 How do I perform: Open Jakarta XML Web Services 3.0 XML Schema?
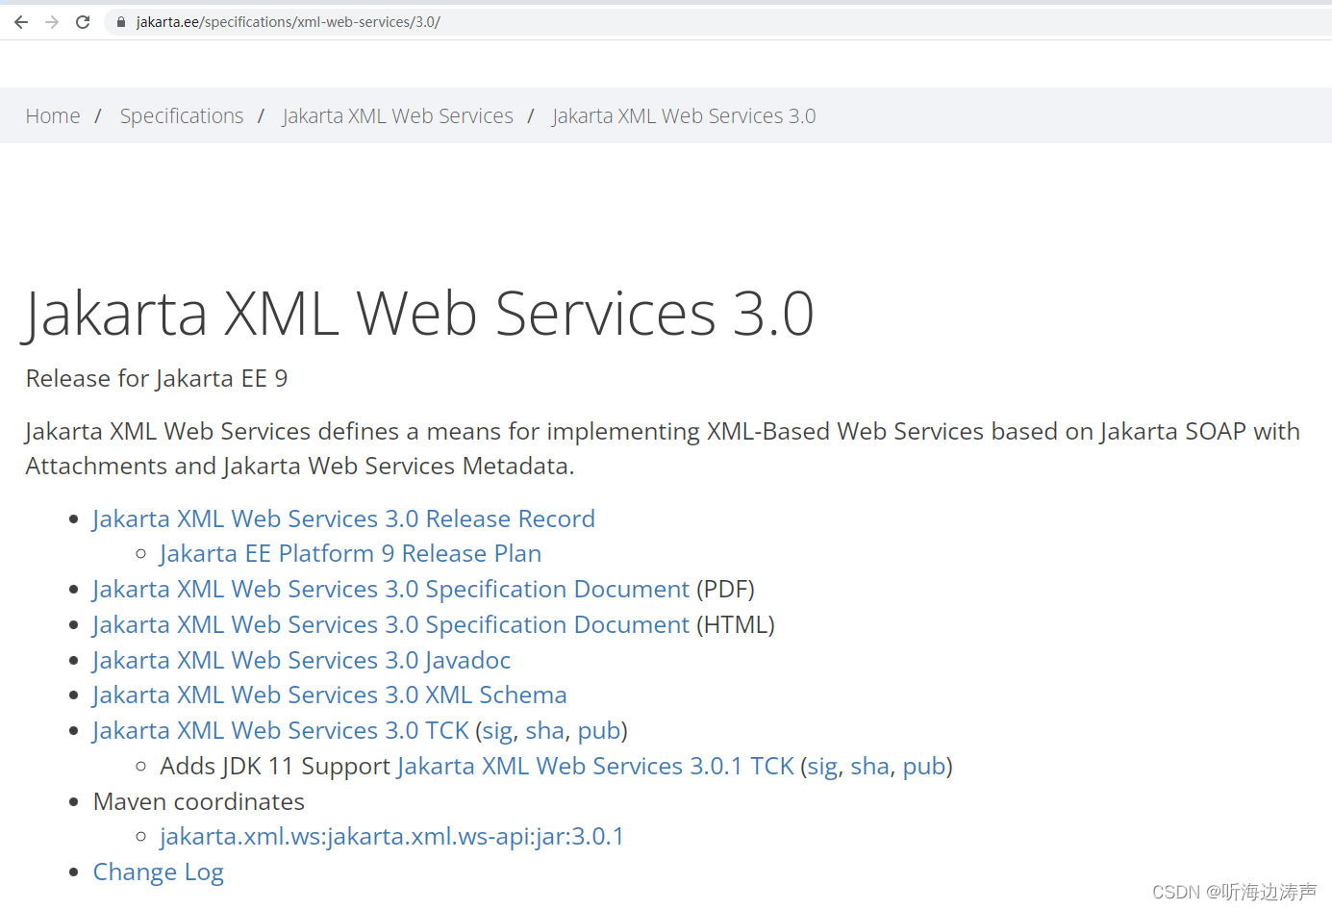[x=330, y=695]
